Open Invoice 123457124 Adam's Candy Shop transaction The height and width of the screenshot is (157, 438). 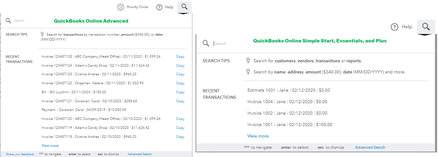point(96,65)
